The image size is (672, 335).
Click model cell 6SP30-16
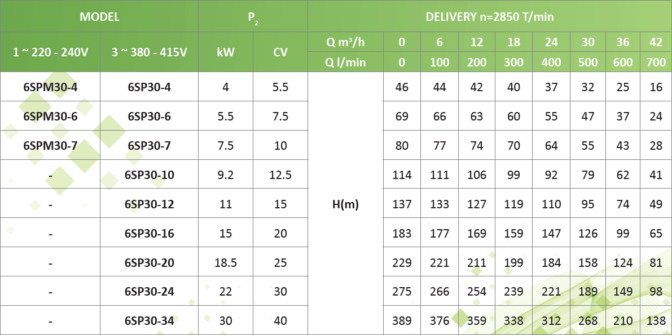[x=149, y=234]
